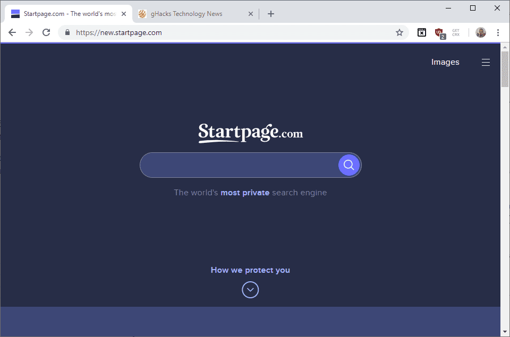Click the Startpage favicon in the first tab
Image resolution: width=510 pixels, height=337 pixels.
click(x=15, y=14)
